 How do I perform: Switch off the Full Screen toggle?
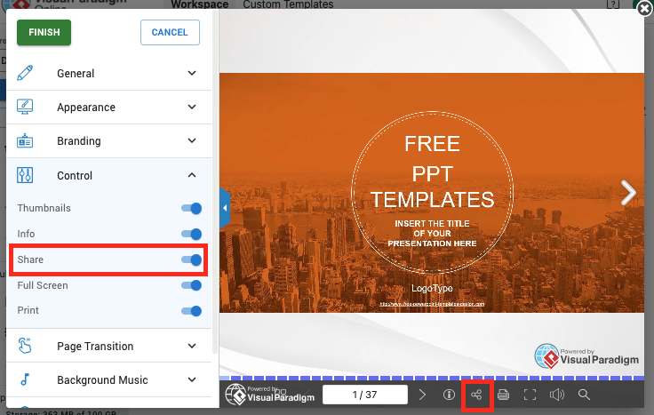click(191, 285)
